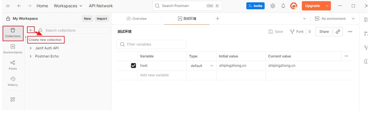Click the New button in My Workspace
The width and height of the screenshot is (376, 114).
88,19
